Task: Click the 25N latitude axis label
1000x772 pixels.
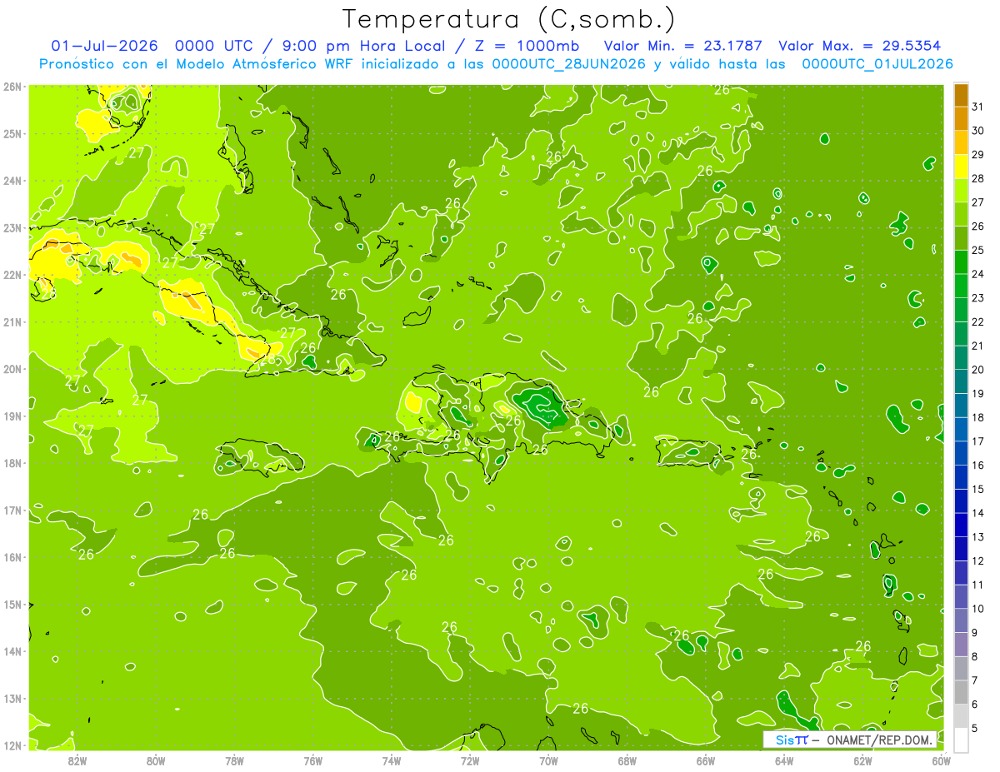Action: click(13, 134)
